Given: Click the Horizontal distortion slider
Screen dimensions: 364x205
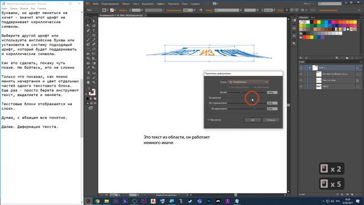Looking at the screenshot, I should tap(247, 103).
